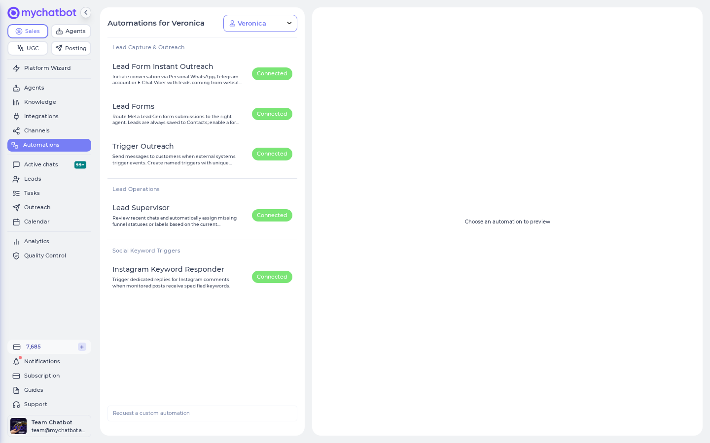Switch to the Posting tab

point(71,48)
